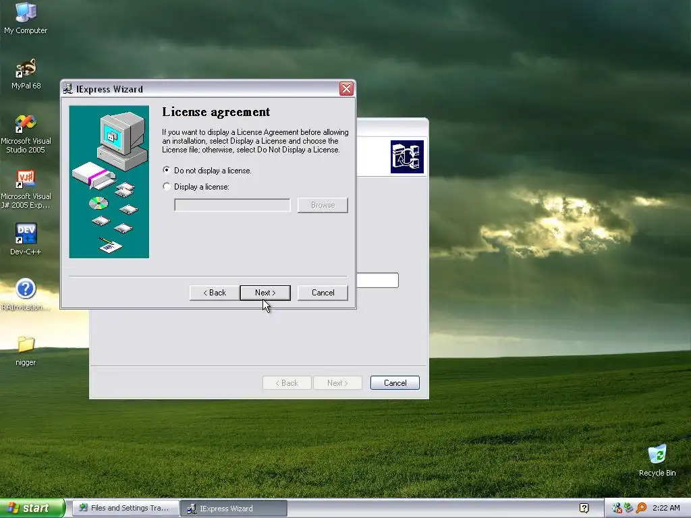Select the Microsoft Visual Studio 2005 shortcut
This screenshot has height=518, width=691.
tap(26, 134)
